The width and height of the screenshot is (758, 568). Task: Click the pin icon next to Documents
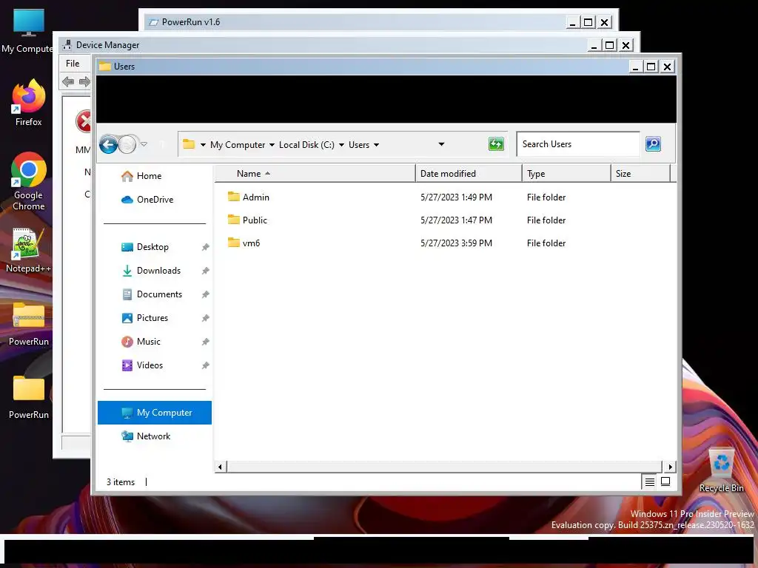(206, 294)
